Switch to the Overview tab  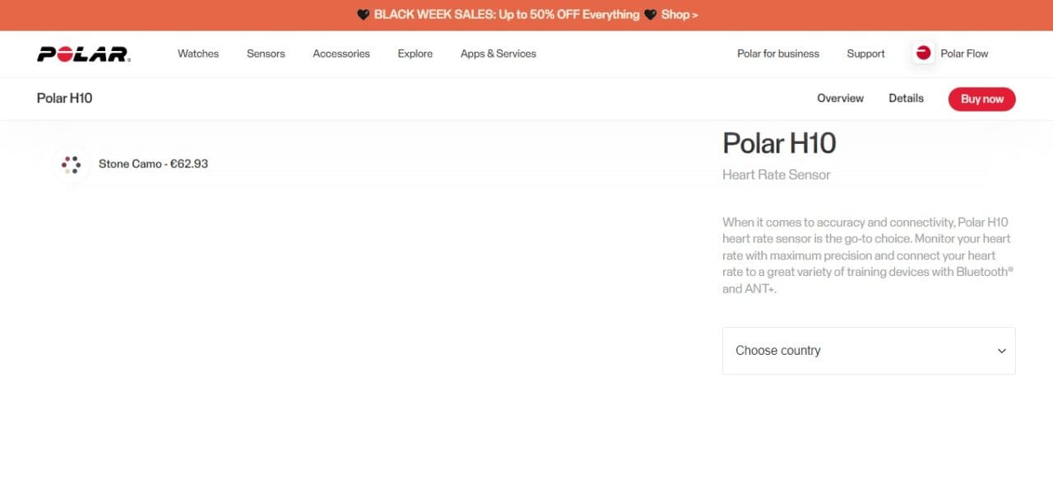coord(840,98)
